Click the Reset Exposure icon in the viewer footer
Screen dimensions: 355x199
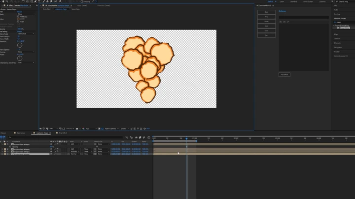(x=144, y=129)
